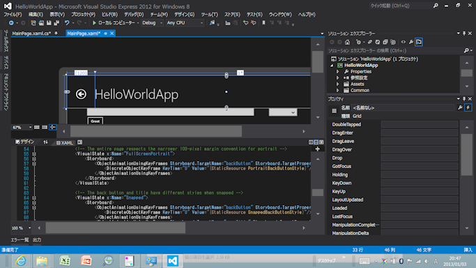This screenshot has width=476, height=268.
Task: Click wrench Properties icon in Solution Explorer toolbar
Action: tap(411, 42)
